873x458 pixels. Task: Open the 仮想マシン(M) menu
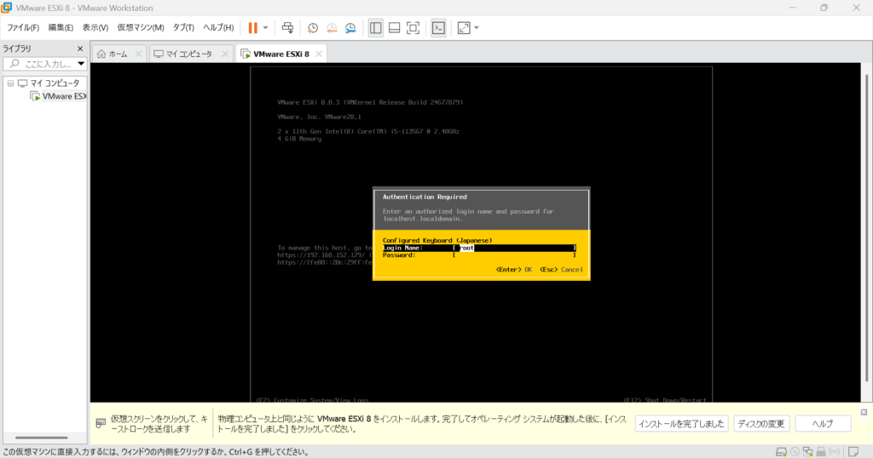coord(141,28)
